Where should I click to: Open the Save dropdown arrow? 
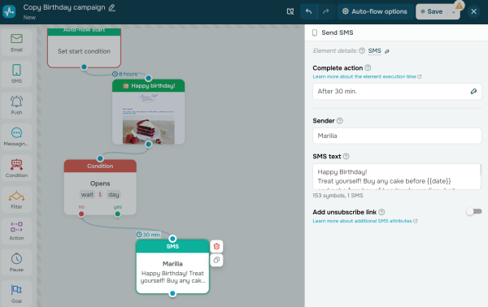(x=454, y=12)
